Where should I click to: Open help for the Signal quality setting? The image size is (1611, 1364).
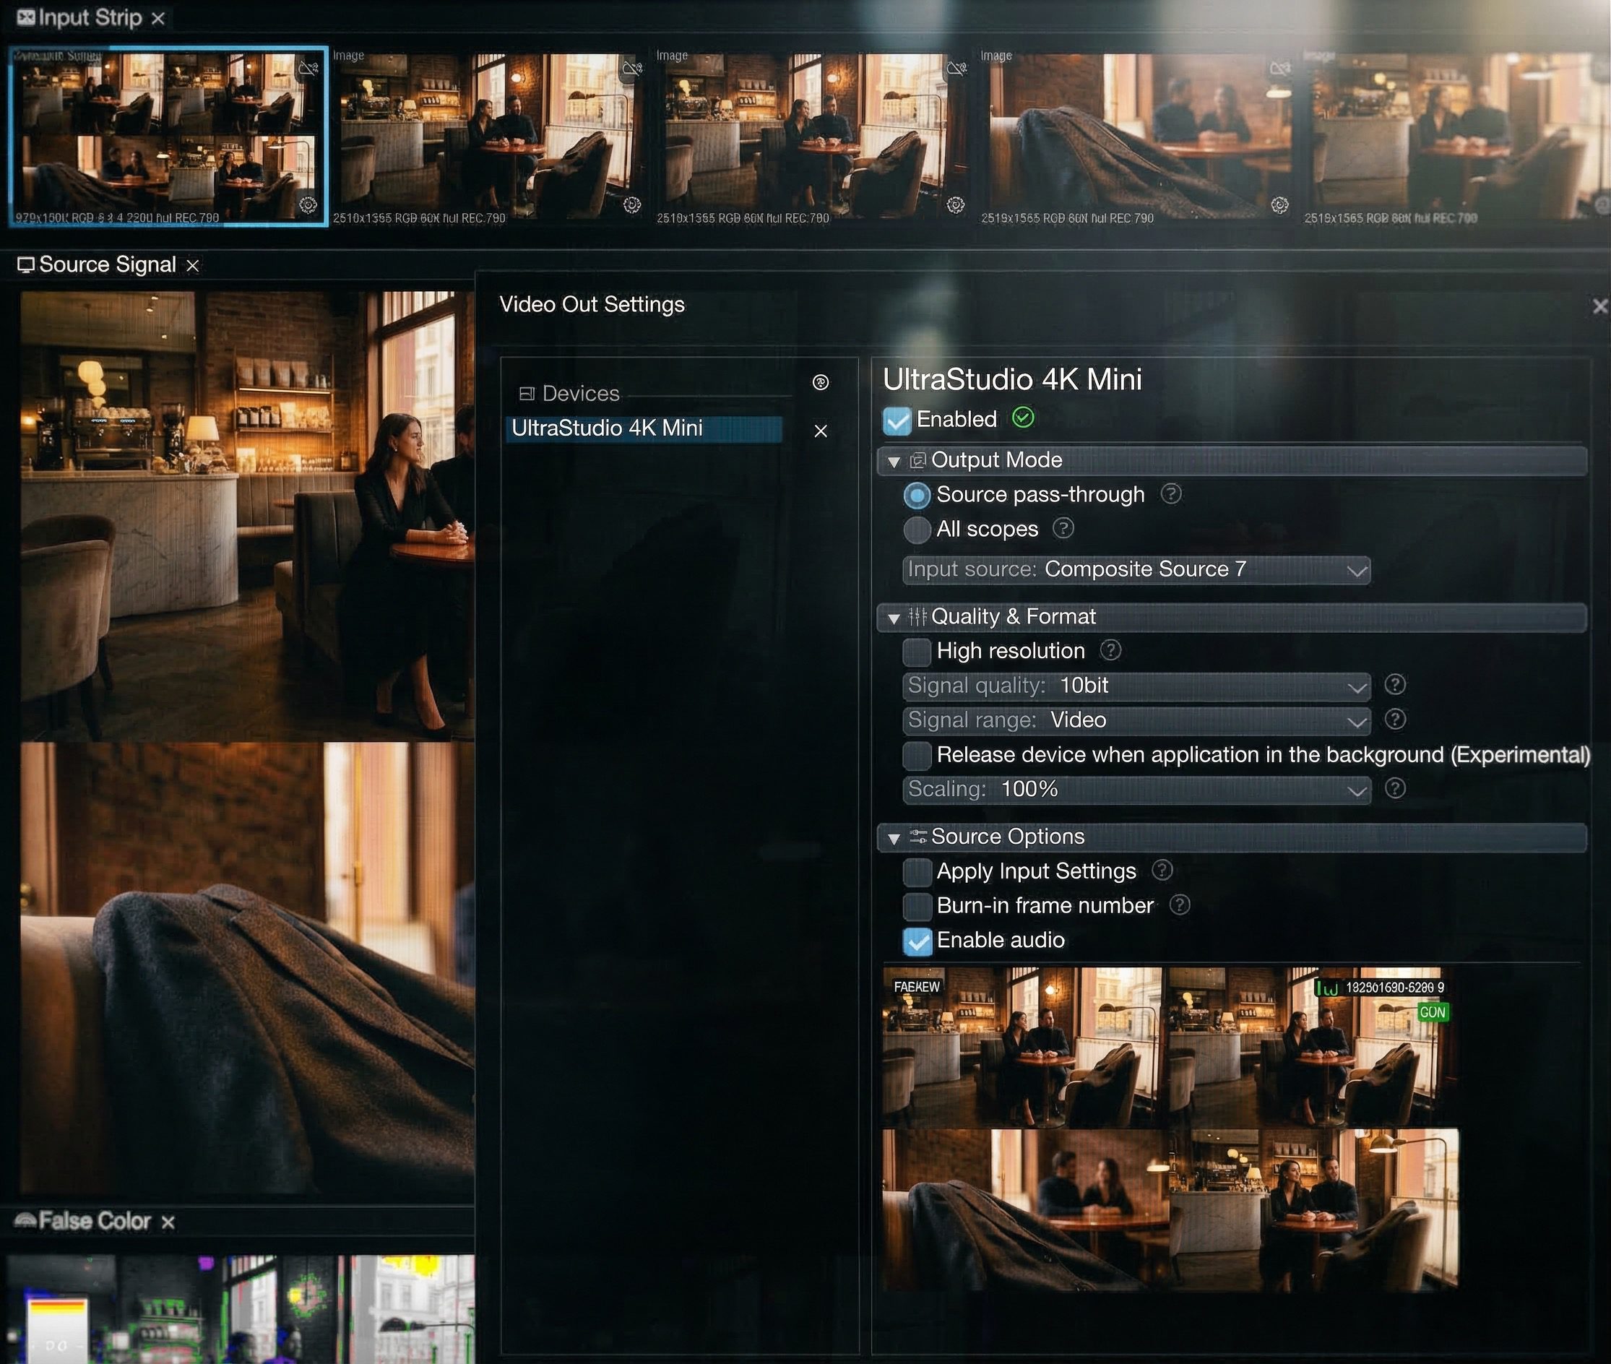coord(1395,685)
